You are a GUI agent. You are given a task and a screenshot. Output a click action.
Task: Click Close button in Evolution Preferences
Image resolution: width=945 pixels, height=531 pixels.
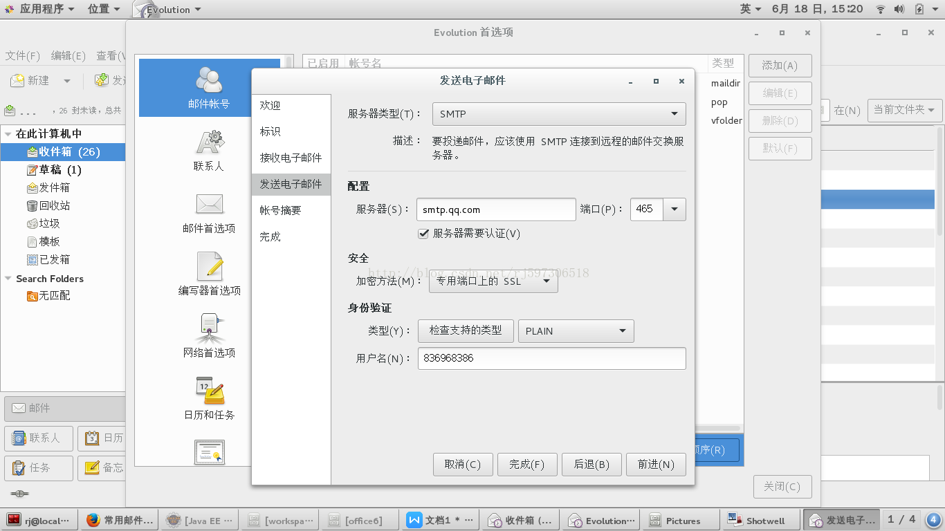pos(782,487)
